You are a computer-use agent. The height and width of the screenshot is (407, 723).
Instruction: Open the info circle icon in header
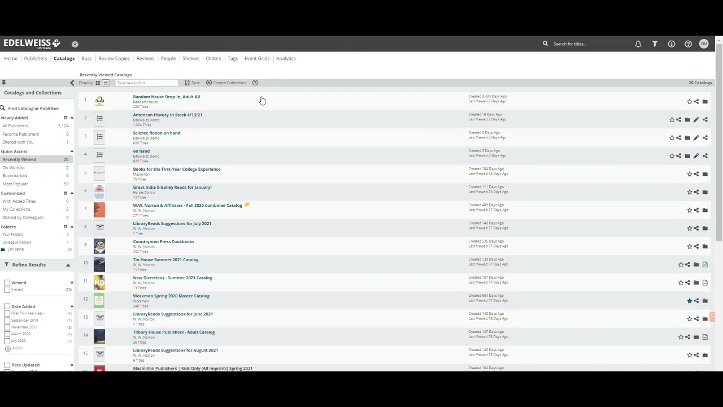coord(672,44)
